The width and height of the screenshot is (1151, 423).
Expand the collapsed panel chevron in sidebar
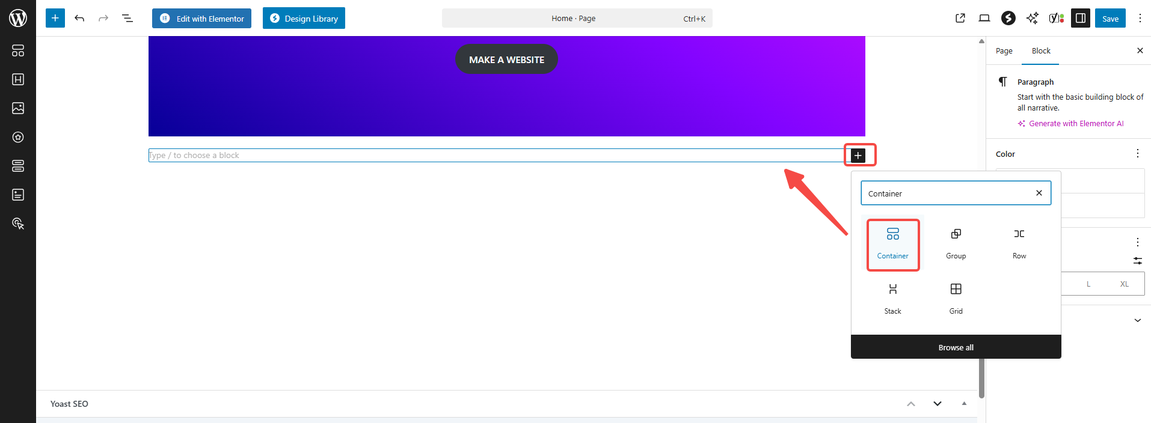(1137, 320)
